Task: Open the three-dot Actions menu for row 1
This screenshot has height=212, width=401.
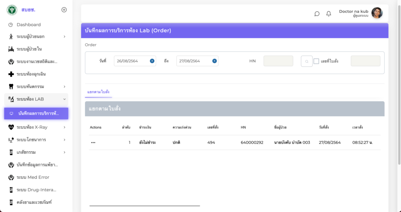Action: click(93, 143)
